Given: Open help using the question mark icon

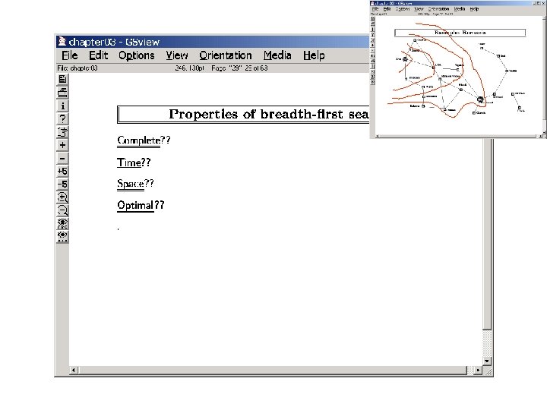Looking at the screenshot, I should (62, 119).
